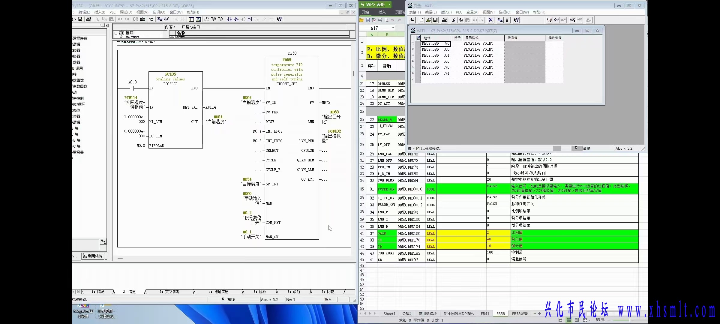The image size is (720, 324).
Task: Open 变量(A) menu in VAT window
Action: [x=472, y=12]
